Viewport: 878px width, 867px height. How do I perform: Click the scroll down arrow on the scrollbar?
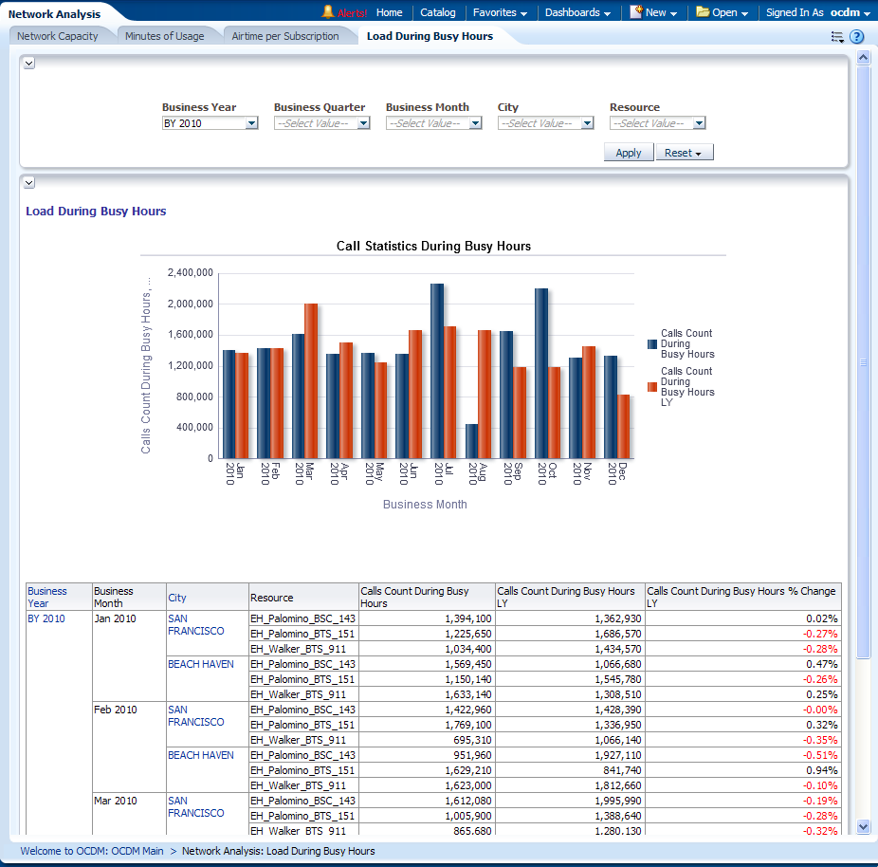[863, 826]
